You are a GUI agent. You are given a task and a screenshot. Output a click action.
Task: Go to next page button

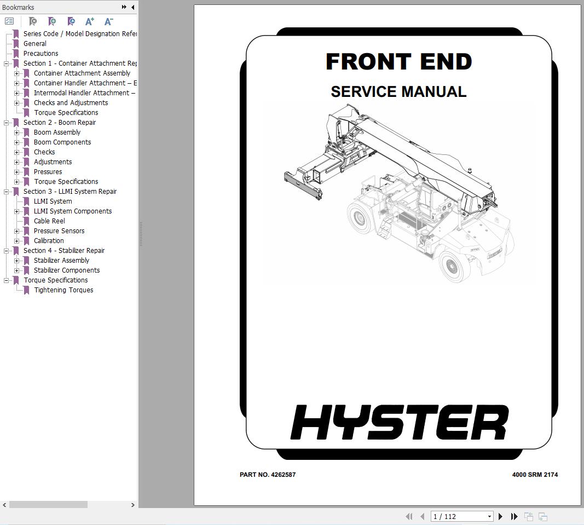[501, 516]
